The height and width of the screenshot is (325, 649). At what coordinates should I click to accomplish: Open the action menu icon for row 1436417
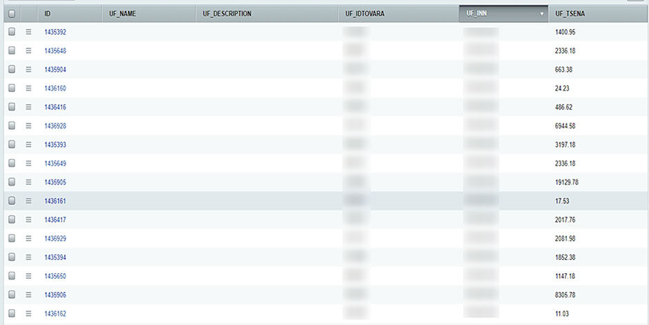[x=28, y=219]
